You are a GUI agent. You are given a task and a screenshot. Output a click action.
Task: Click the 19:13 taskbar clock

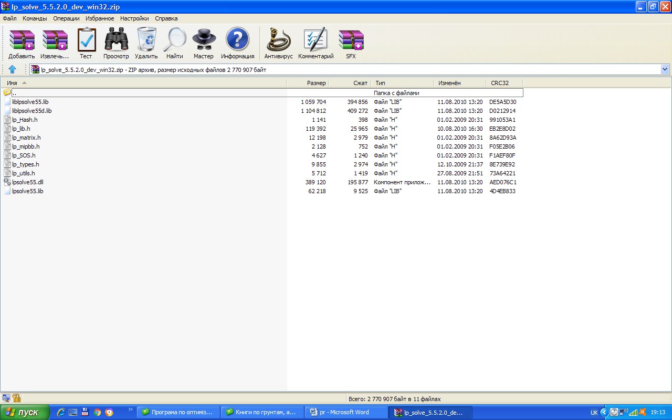point(658,413)
